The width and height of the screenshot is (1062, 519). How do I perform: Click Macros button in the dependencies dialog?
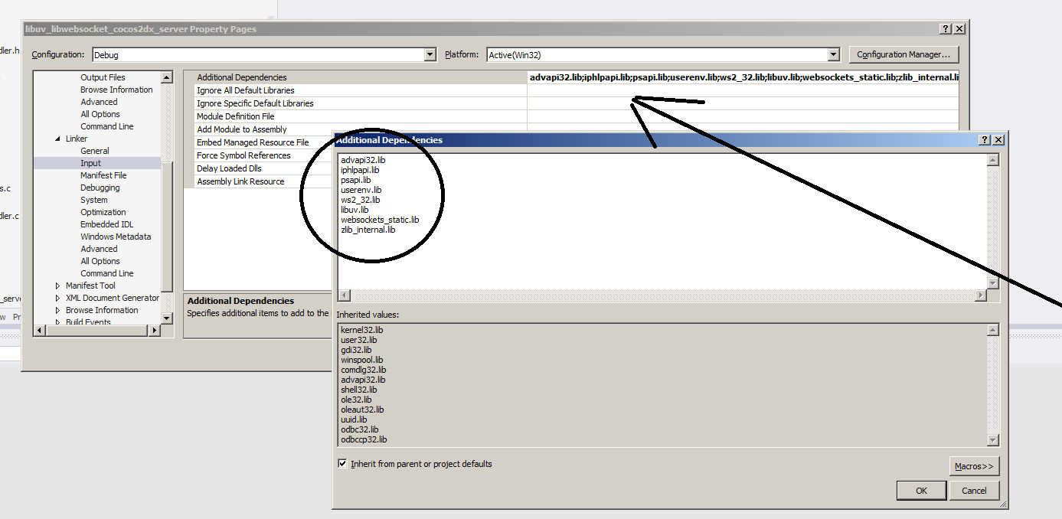click(974, 465)
